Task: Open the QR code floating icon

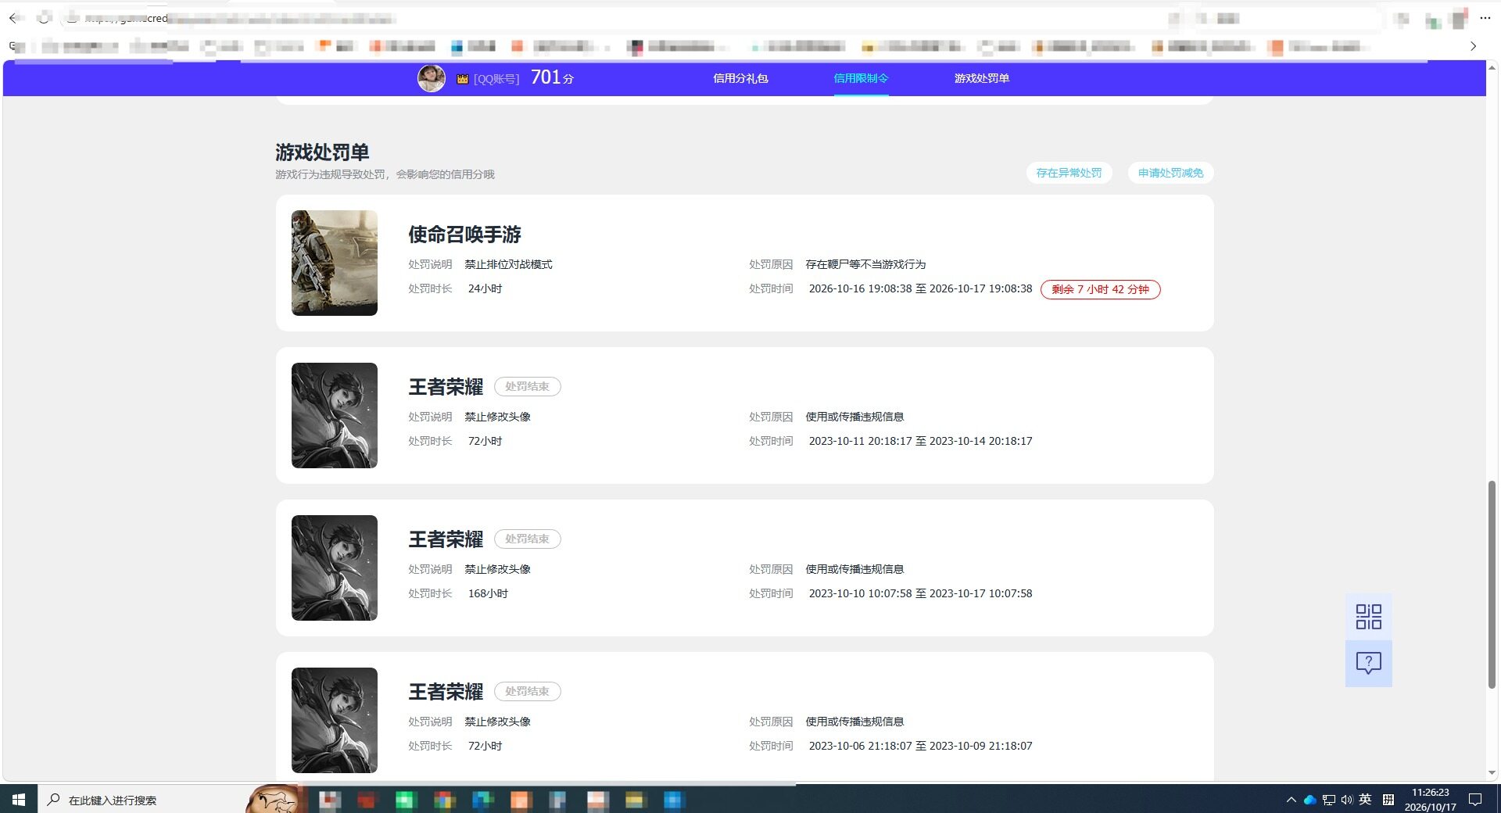Action: pos(1368,617)
